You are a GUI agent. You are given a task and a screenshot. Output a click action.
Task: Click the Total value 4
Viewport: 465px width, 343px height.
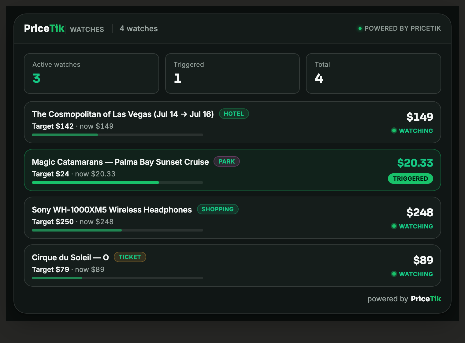coord(319,78)
